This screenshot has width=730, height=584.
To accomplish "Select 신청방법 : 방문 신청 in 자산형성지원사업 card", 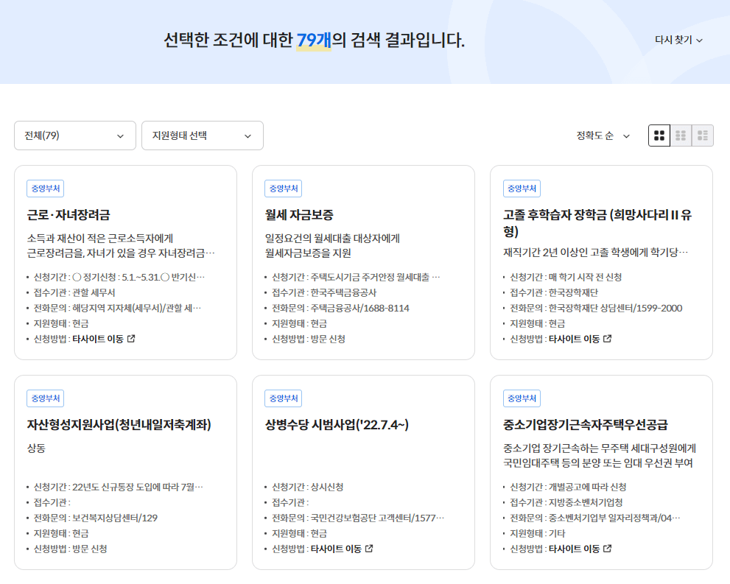I will tap(70, 549).
